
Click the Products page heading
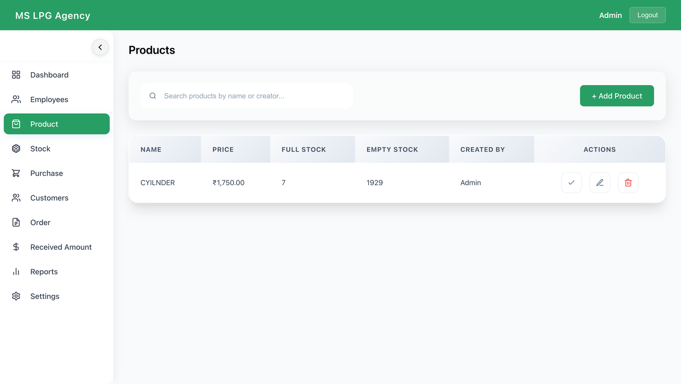click(x=152, y=50)
